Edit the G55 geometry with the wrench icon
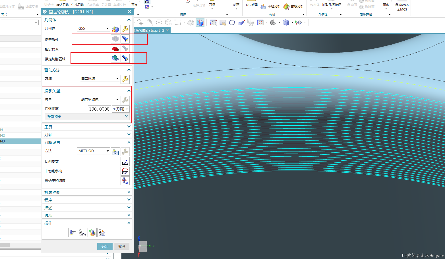Image resolution: width=445 pixels, height=259 pixels. click(x=125, y=29)
